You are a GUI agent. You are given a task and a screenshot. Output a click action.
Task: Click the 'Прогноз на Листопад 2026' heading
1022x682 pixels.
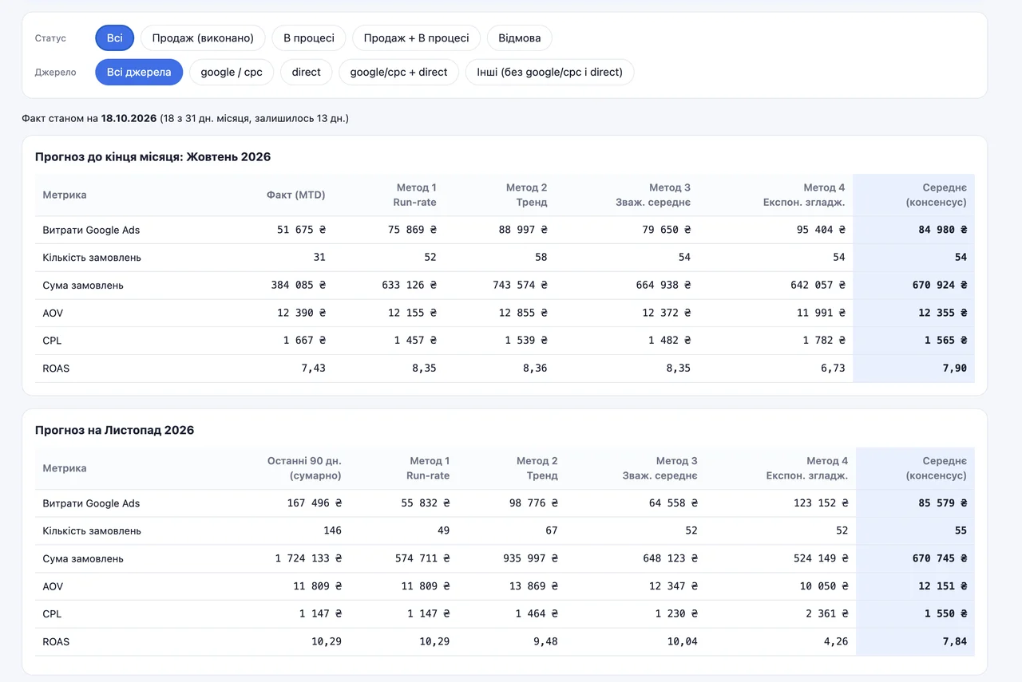point(114,430)
